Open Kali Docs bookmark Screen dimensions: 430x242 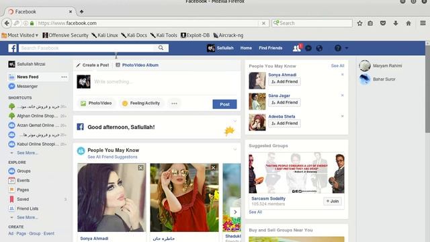point(134,35)
